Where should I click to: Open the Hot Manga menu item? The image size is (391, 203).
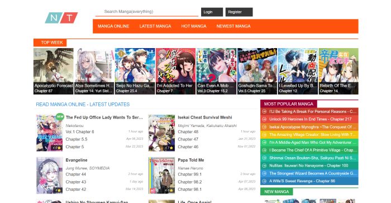coord(194,26)
